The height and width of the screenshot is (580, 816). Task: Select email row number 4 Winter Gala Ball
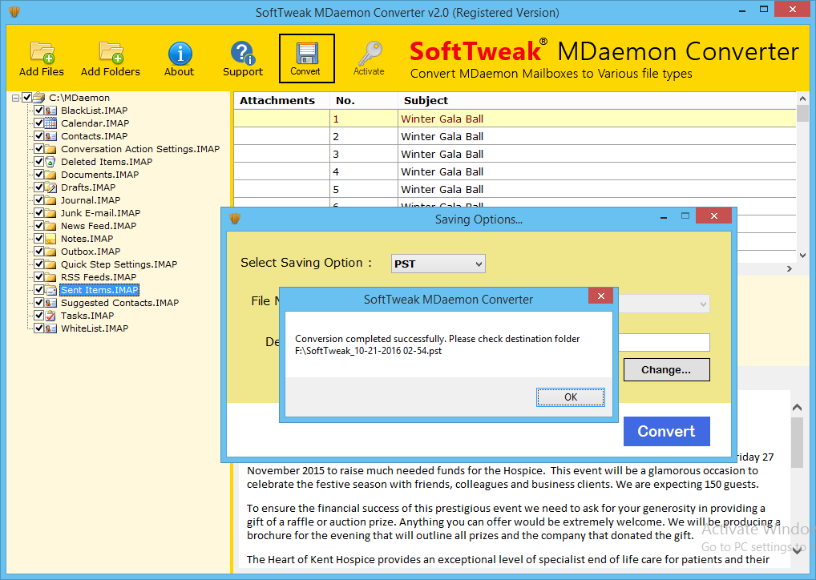(515, 171)
